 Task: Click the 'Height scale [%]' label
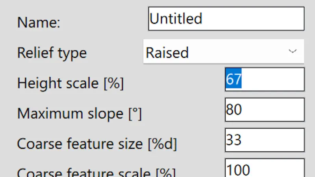coord(70,83)
